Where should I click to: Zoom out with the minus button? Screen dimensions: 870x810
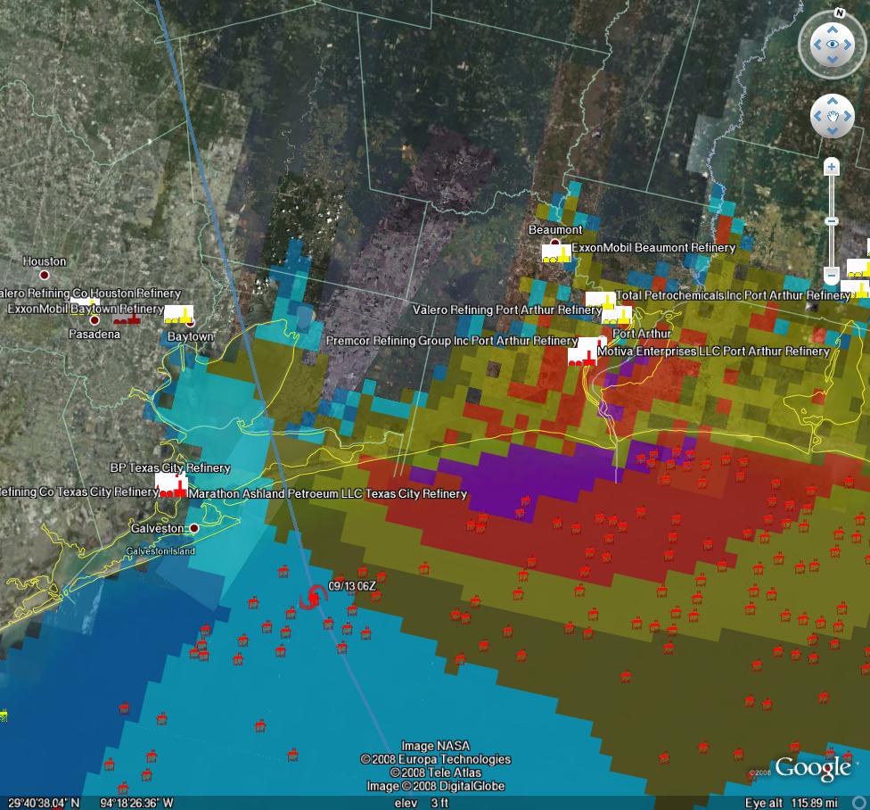point(831,274)
